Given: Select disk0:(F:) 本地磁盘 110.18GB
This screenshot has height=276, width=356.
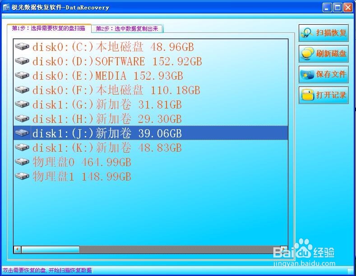Looking at the screenshot, I should click(151, 90).
